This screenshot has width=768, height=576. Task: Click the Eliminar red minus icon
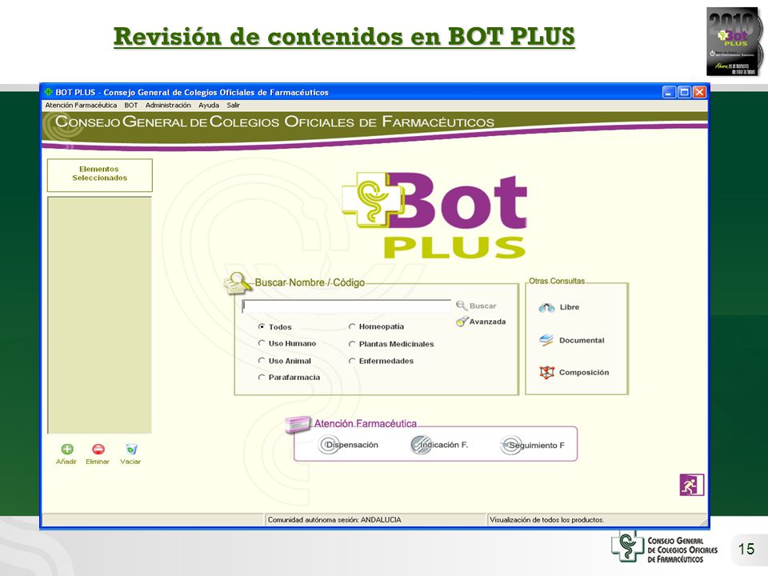[98, 449]
